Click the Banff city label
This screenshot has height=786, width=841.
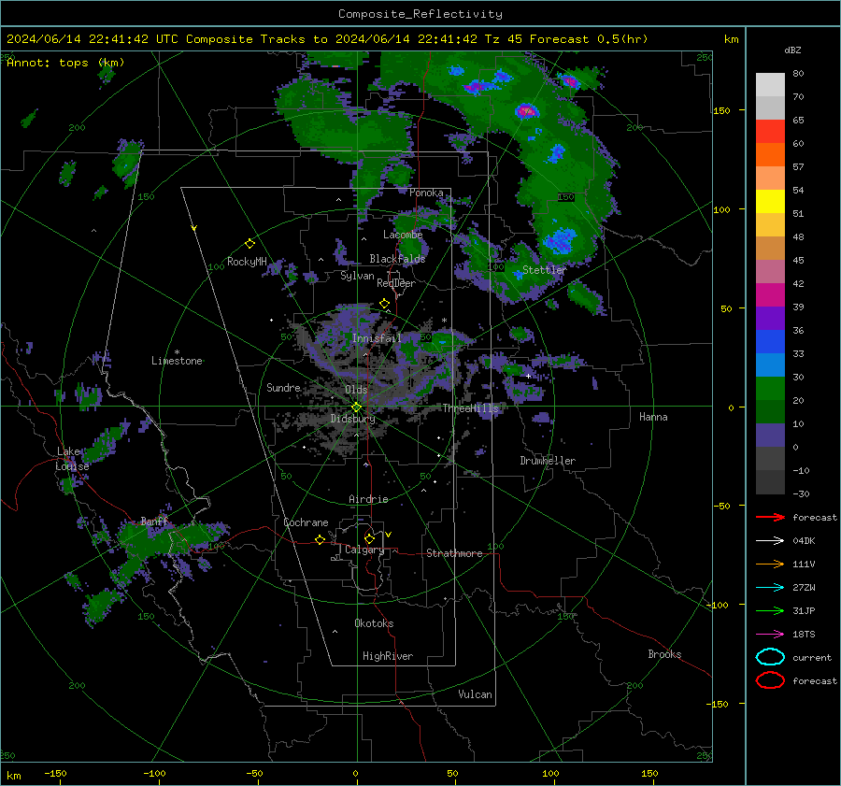coord(154,522)
